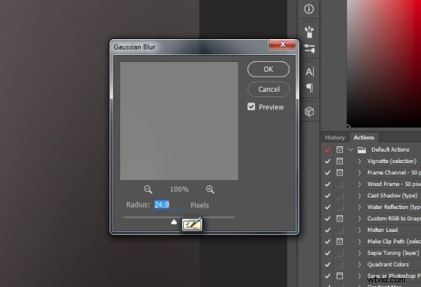Toggle checkmark for Molten Lead
Viewport: 421px width, 287px height.
(328, 230)
